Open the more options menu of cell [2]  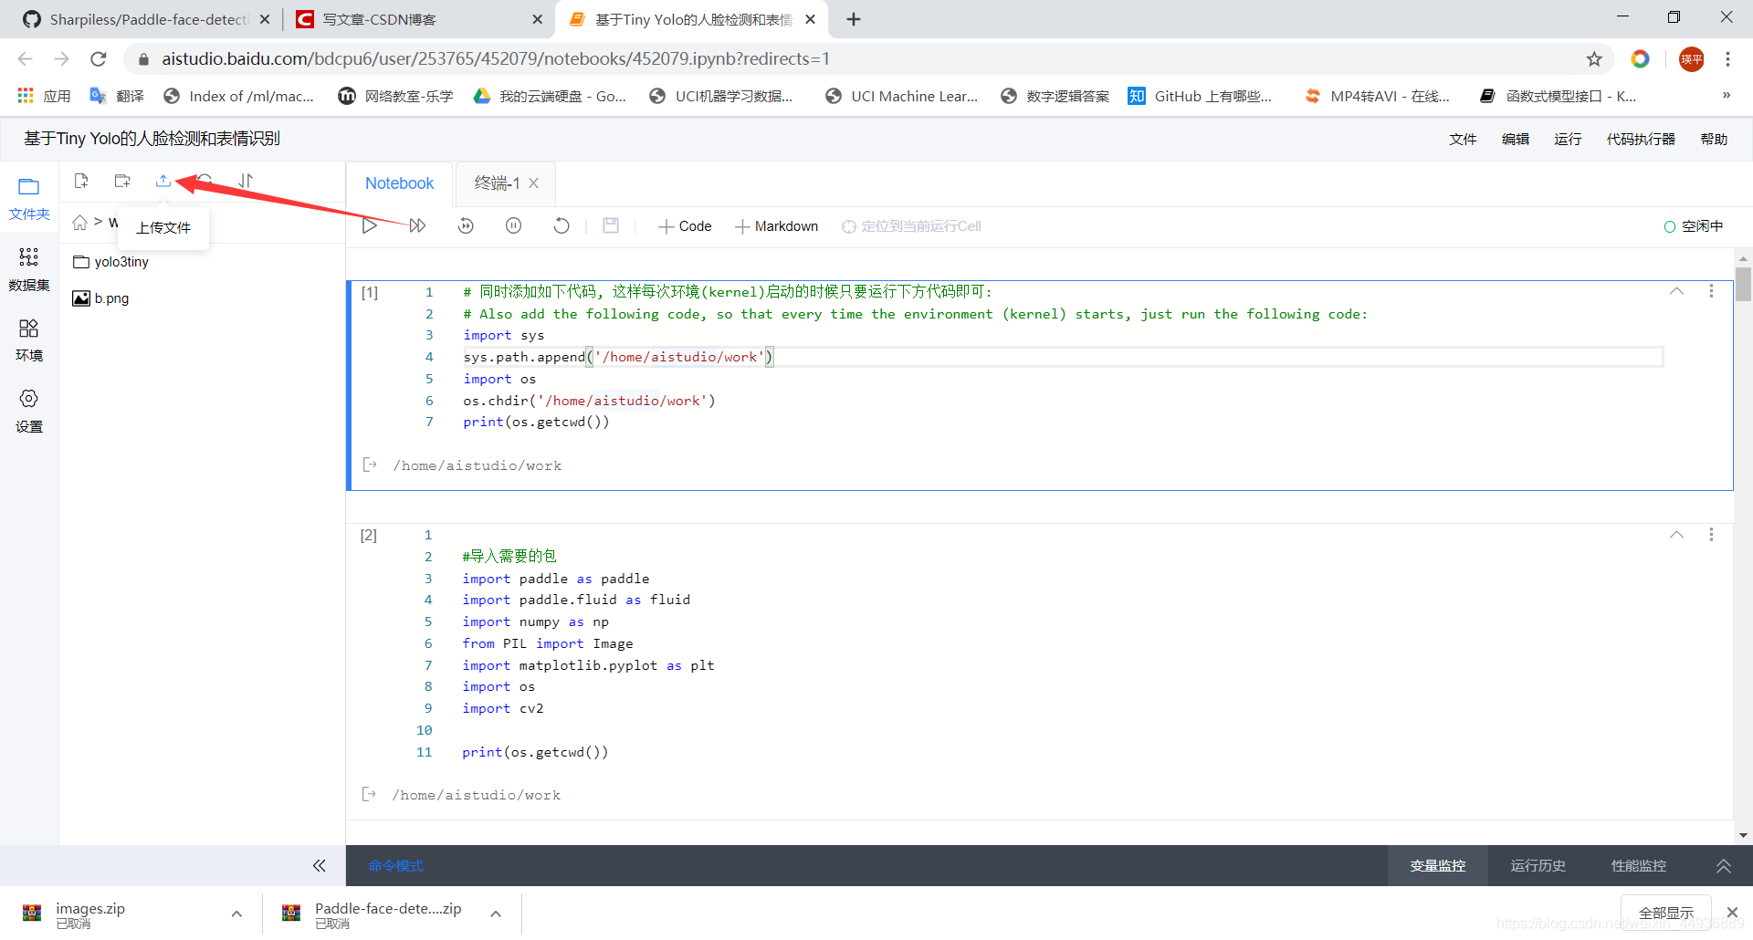pos(1711,535)
